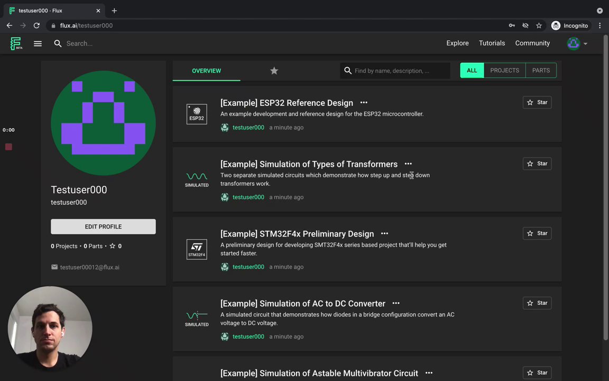This screenshot has height=381, width=609.
Task: Star the Astable Multivibrator Circuit project
Action: pyautogui.click(x=537, y=373)
